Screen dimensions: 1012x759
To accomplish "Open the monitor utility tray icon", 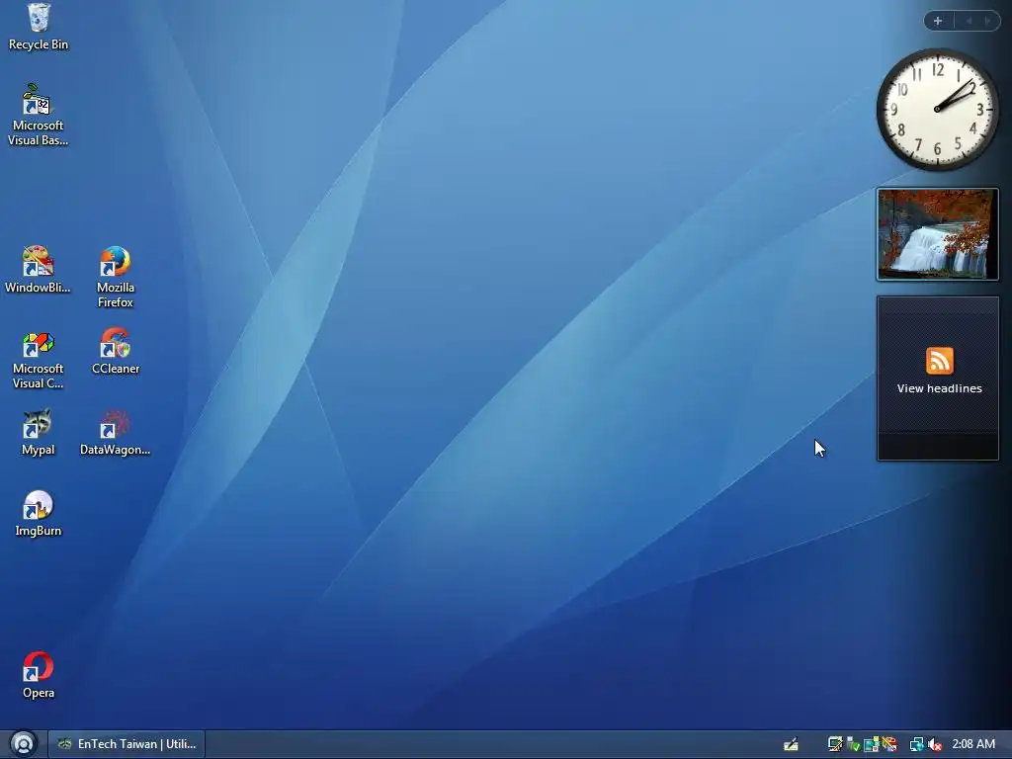I will 835,744.
